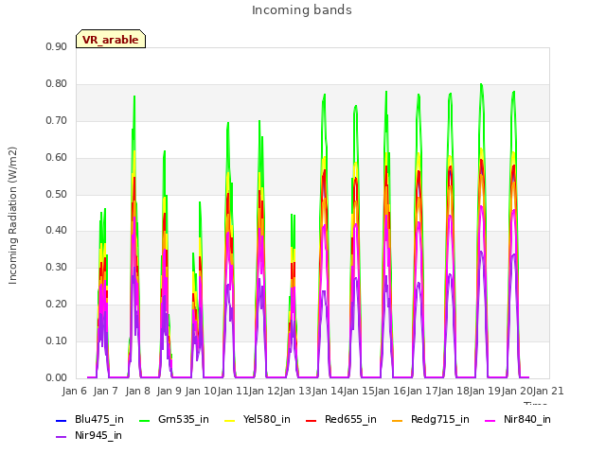Click the Jan 8 axis label
Viewport: 606px width, 454px height.
(x=137, y=391)
